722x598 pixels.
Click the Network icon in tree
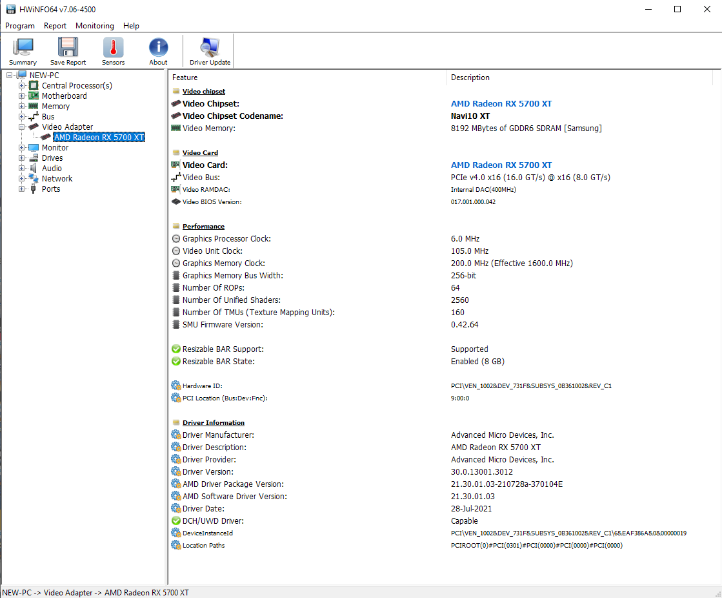34,178
